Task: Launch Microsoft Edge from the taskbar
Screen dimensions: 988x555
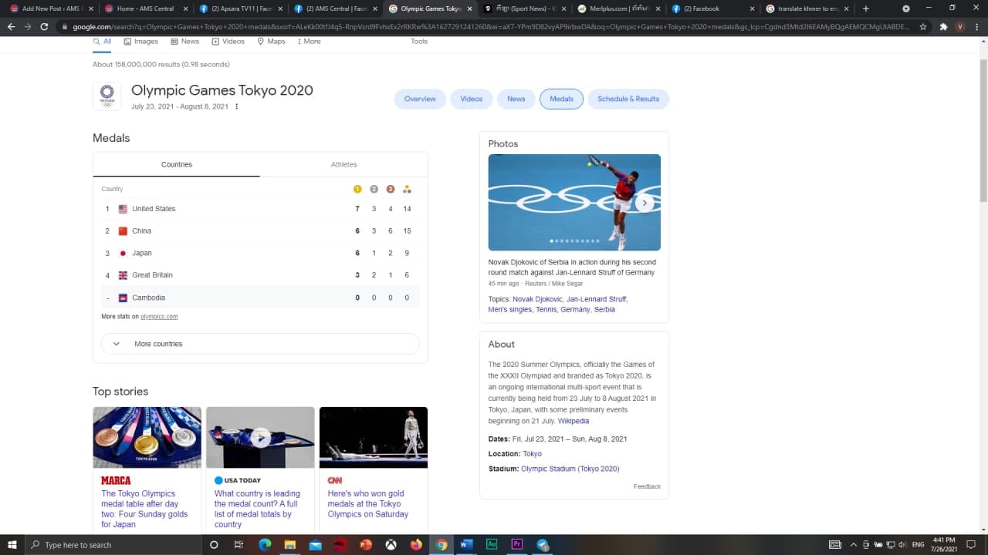Action: [x=265, y=545]
